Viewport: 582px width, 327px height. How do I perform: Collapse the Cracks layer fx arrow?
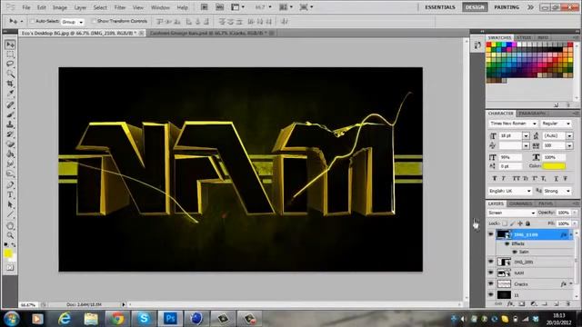point(571,284)
